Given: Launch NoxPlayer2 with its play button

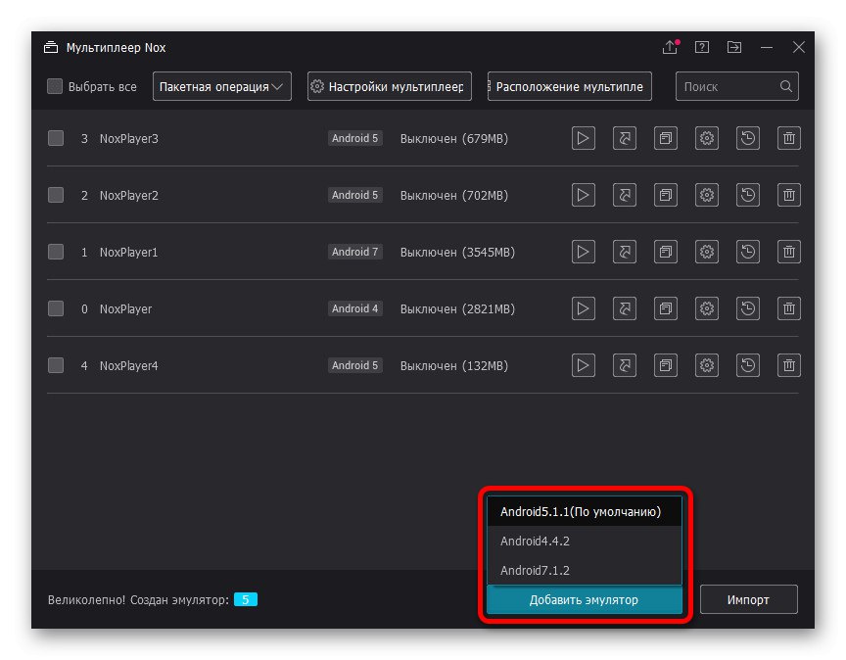Looking at the screenshot, I should click(x=584, y=195).
